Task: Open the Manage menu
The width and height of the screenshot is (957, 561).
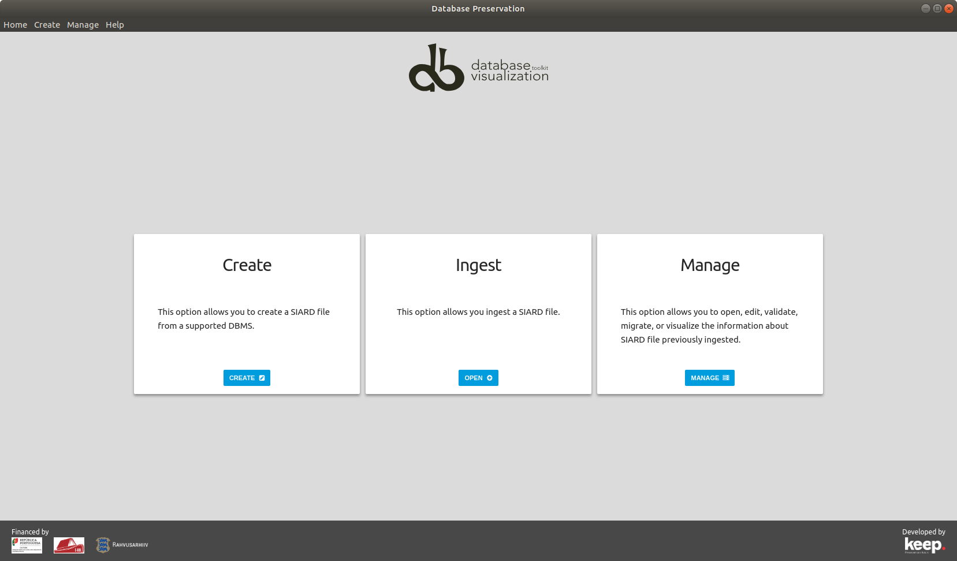Action: pos(83,25)
